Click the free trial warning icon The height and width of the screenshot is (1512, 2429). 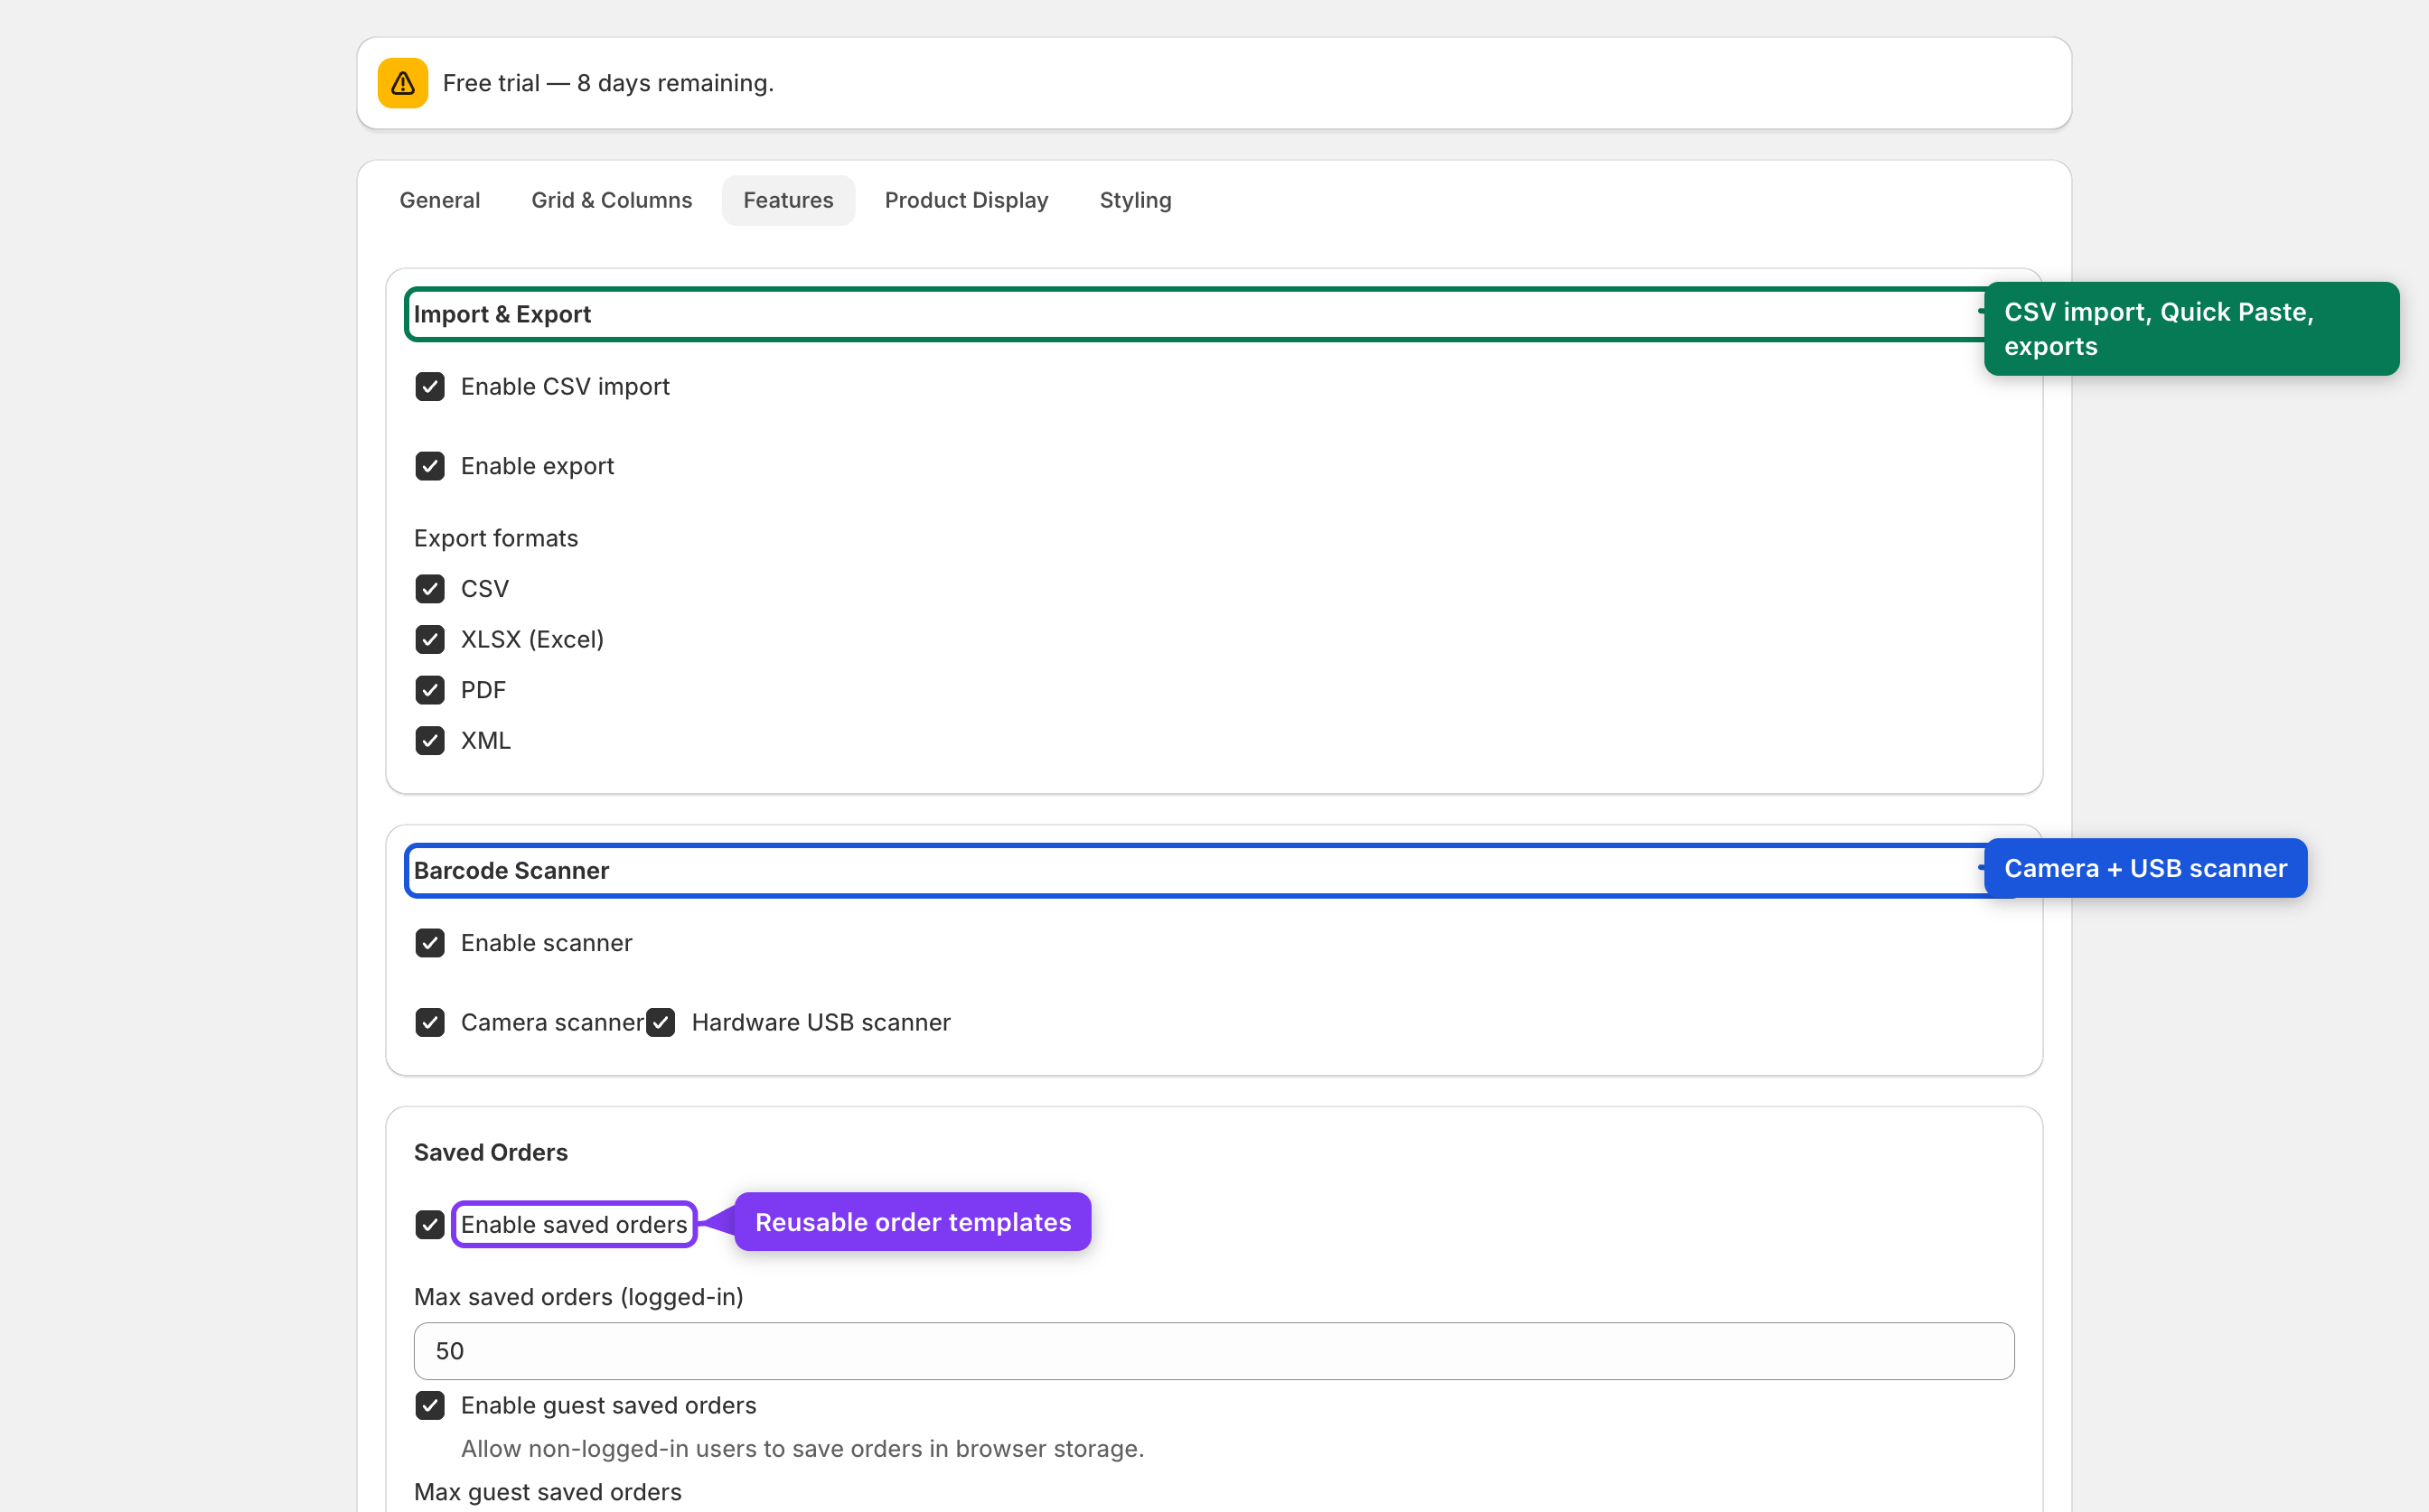click(x=402, y=83)
